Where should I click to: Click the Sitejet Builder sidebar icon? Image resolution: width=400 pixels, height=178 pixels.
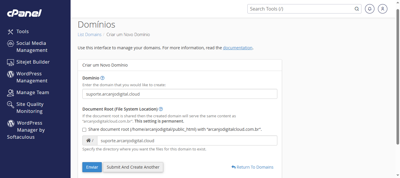coord(11,62)
